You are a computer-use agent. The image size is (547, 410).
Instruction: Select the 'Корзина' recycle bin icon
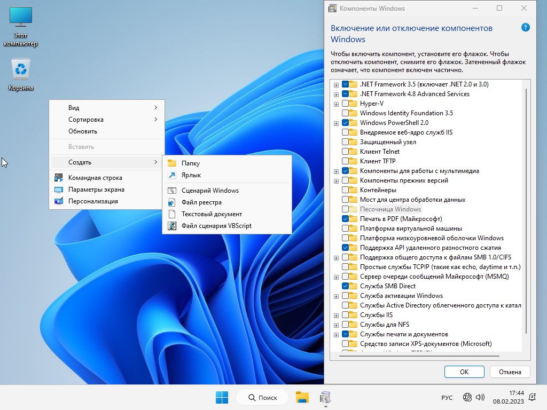pyautogui.click(x=21, y=75)
